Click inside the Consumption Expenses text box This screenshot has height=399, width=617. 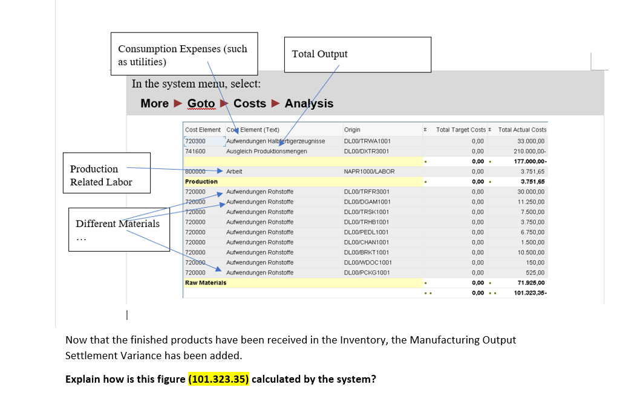[184, 54]
